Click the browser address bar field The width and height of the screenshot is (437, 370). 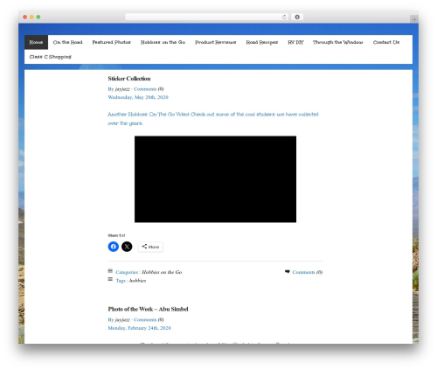207,17
